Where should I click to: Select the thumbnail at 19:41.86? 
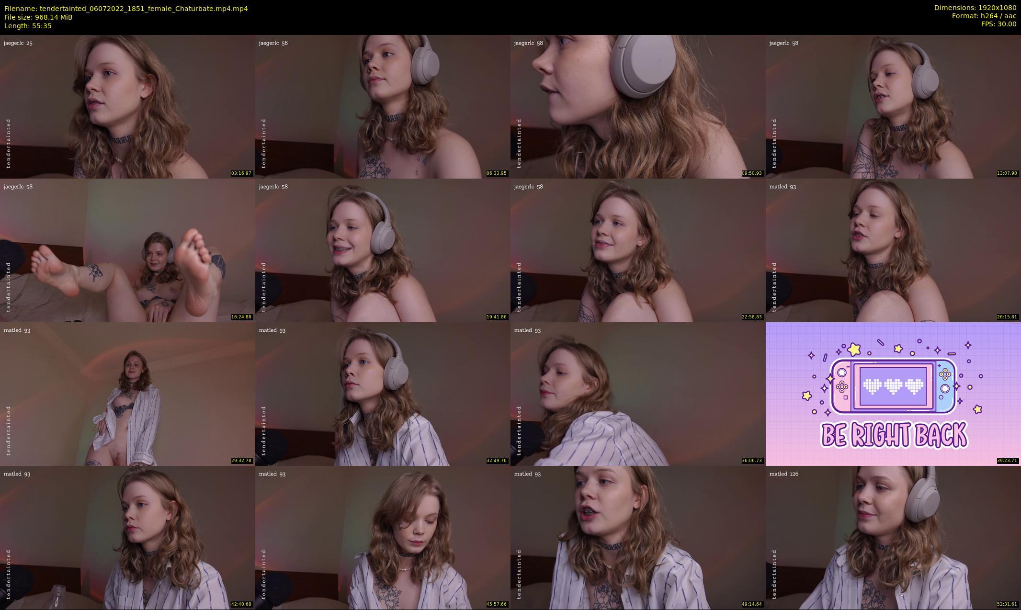pyautogui.click(x=383, y=250)
